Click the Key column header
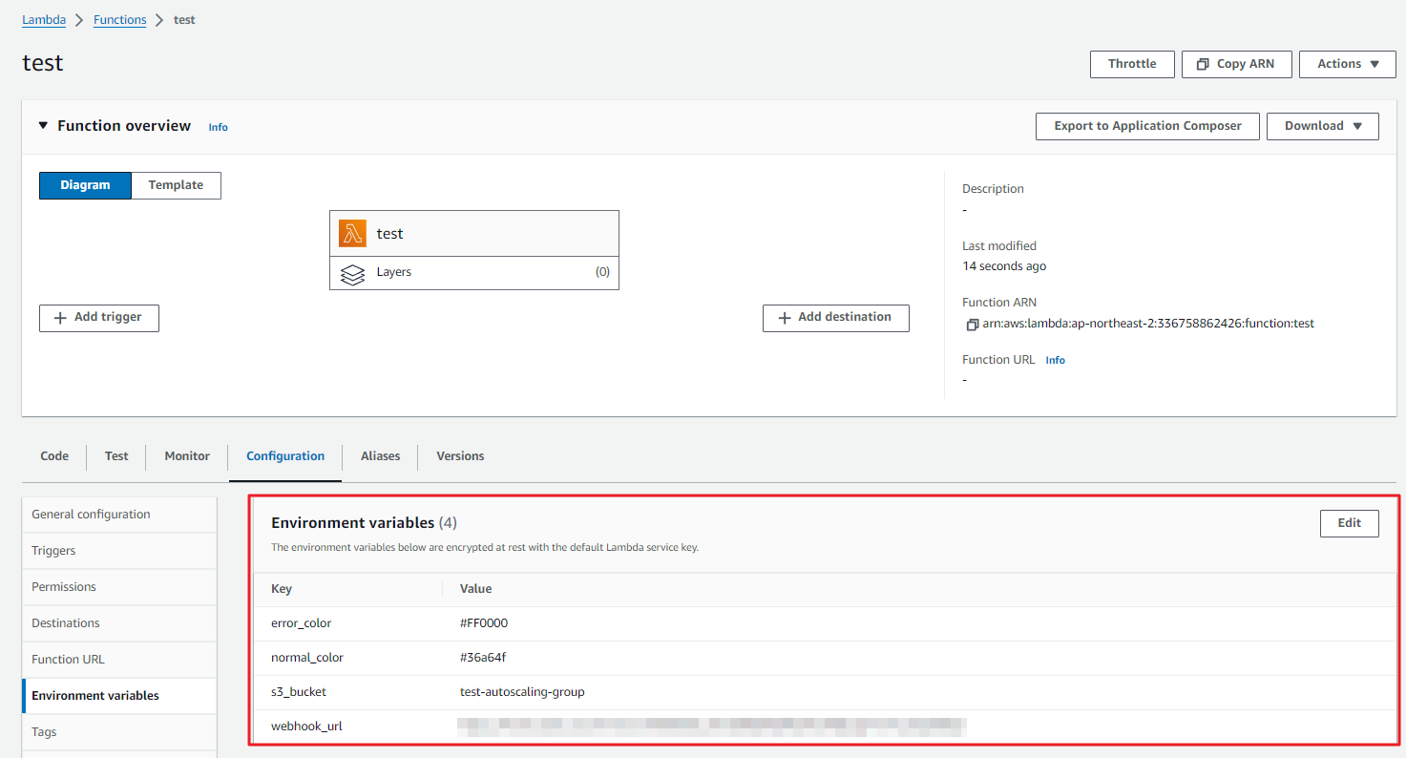The height and width of the screenshot is (758, 1406). tap(282, 589)
